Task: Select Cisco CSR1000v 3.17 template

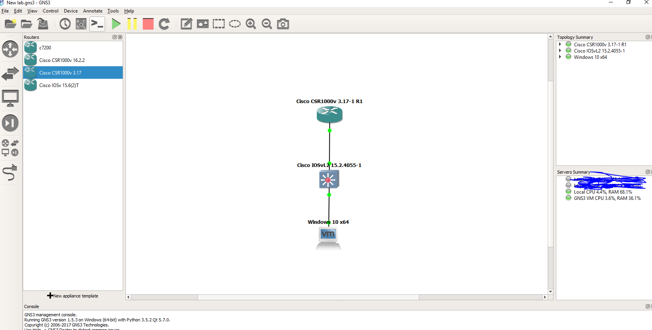Action: tap(73, 73)
